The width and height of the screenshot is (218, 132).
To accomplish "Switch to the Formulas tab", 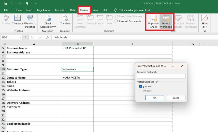I will tap(60, 10).
